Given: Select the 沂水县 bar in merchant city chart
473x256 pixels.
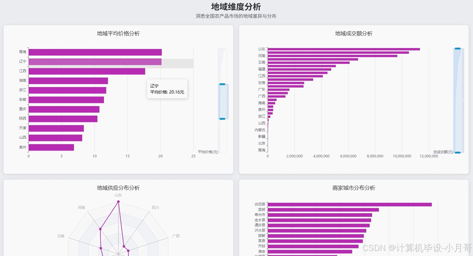Looking at the screenshot, I should coord(317,230).
